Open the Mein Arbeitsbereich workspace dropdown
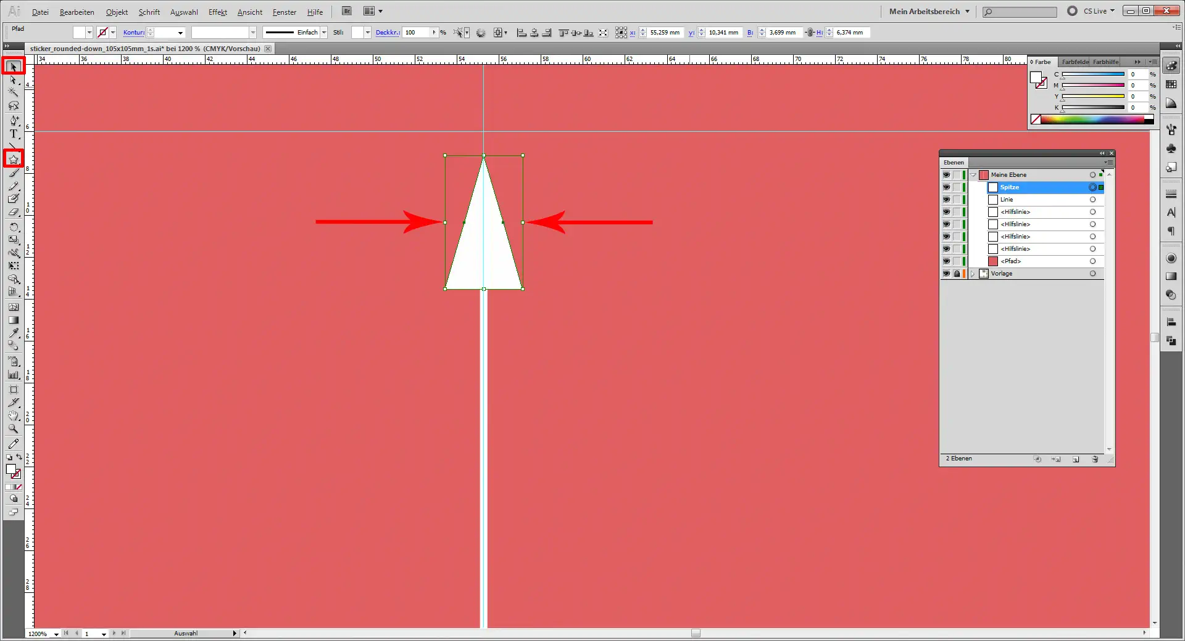 (x=929, y=11)
